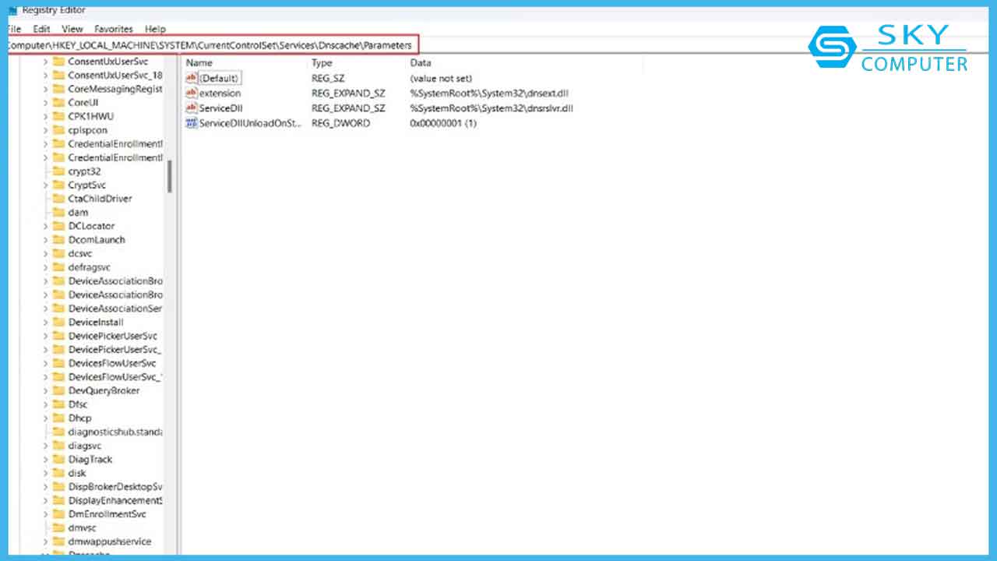Open the Edit menu
997x561 pixels.
[41, 29]
